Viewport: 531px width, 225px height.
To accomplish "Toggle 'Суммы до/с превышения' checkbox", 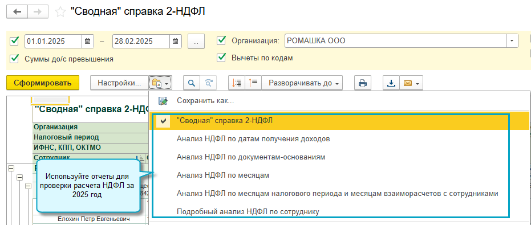I will tap(15, 59).
